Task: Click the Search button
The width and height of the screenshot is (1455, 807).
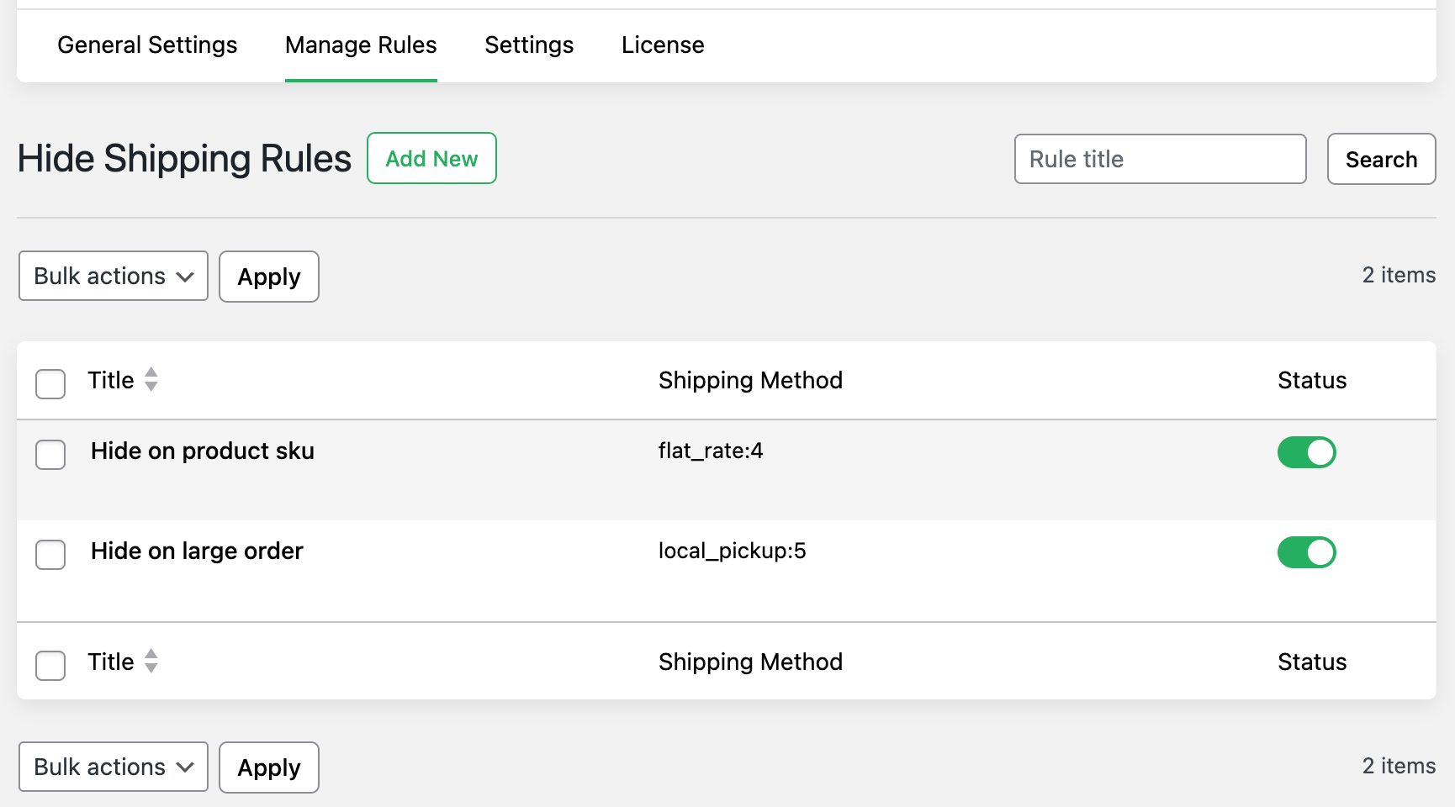Action: [x=1381, y=159]
